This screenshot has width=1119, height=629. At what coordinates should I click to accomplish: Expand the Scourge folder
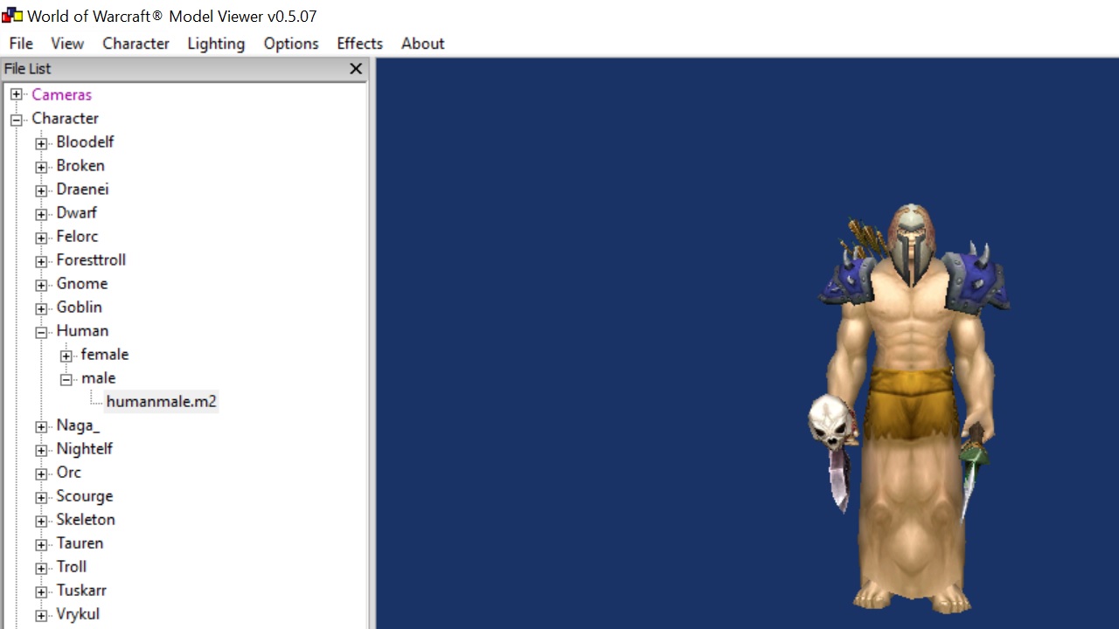(41, 496)
